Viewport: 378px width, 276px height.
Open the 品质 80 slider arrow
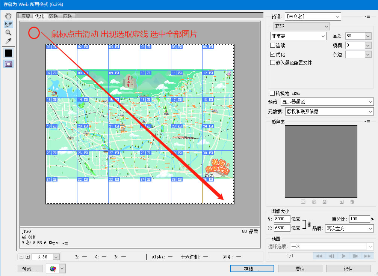coord(368,36)
